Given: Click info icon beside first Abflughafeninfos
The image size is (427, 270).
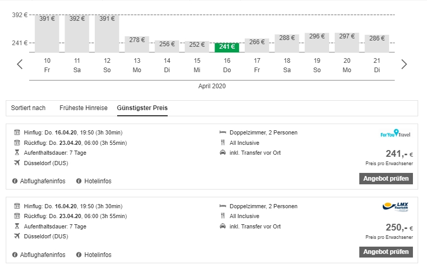Looking at the screenshot, I should (x=15, y=181).
